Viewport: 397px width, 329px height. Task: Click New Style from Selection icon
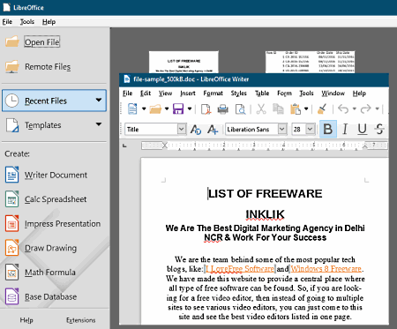tap(213, 130)
